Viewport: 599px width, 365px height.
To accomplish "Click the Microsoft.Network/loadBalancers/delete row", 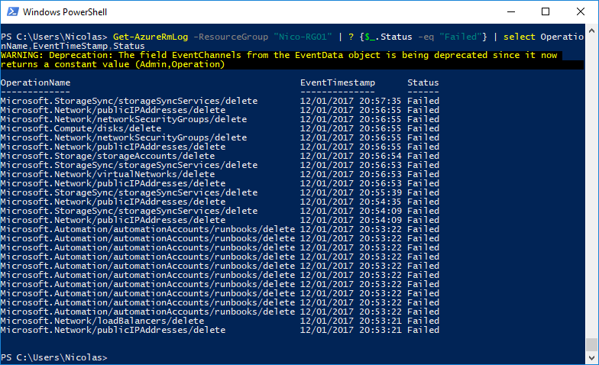I will [x=220, y=321].
